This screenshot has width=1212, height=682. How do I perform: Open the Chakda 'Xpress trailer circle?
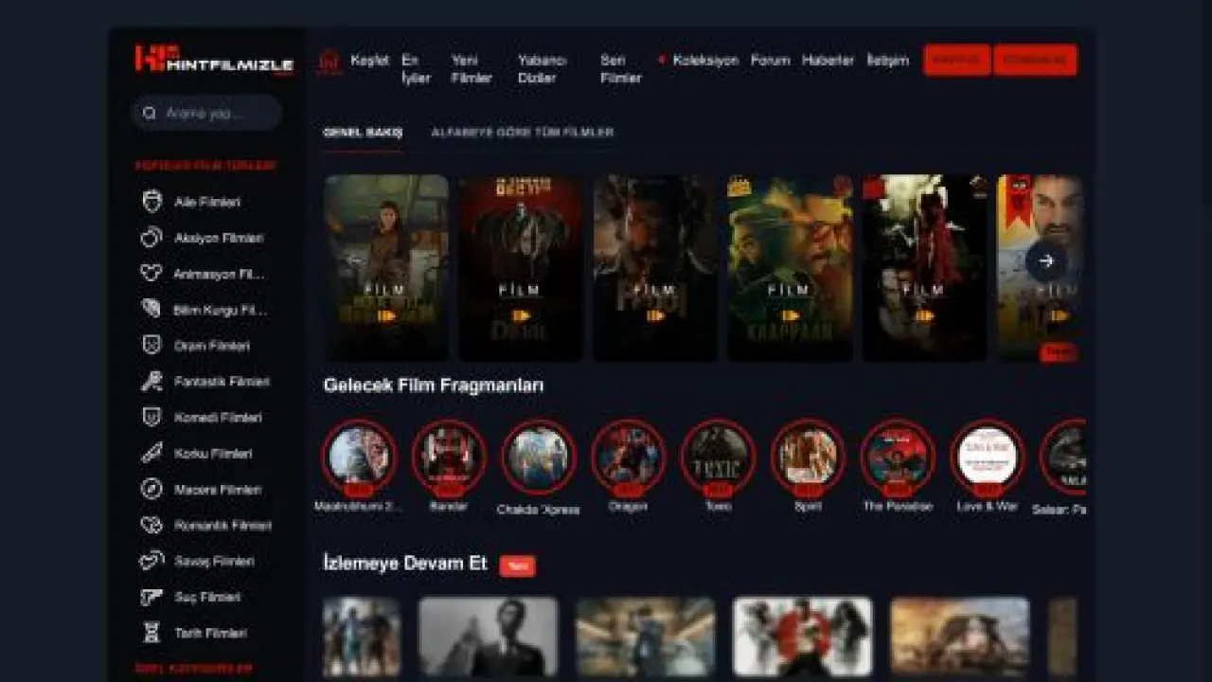538,458
